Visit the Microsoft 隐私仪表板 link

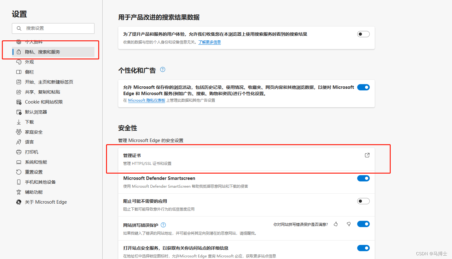pyautogui.click(x=146, y=100)
